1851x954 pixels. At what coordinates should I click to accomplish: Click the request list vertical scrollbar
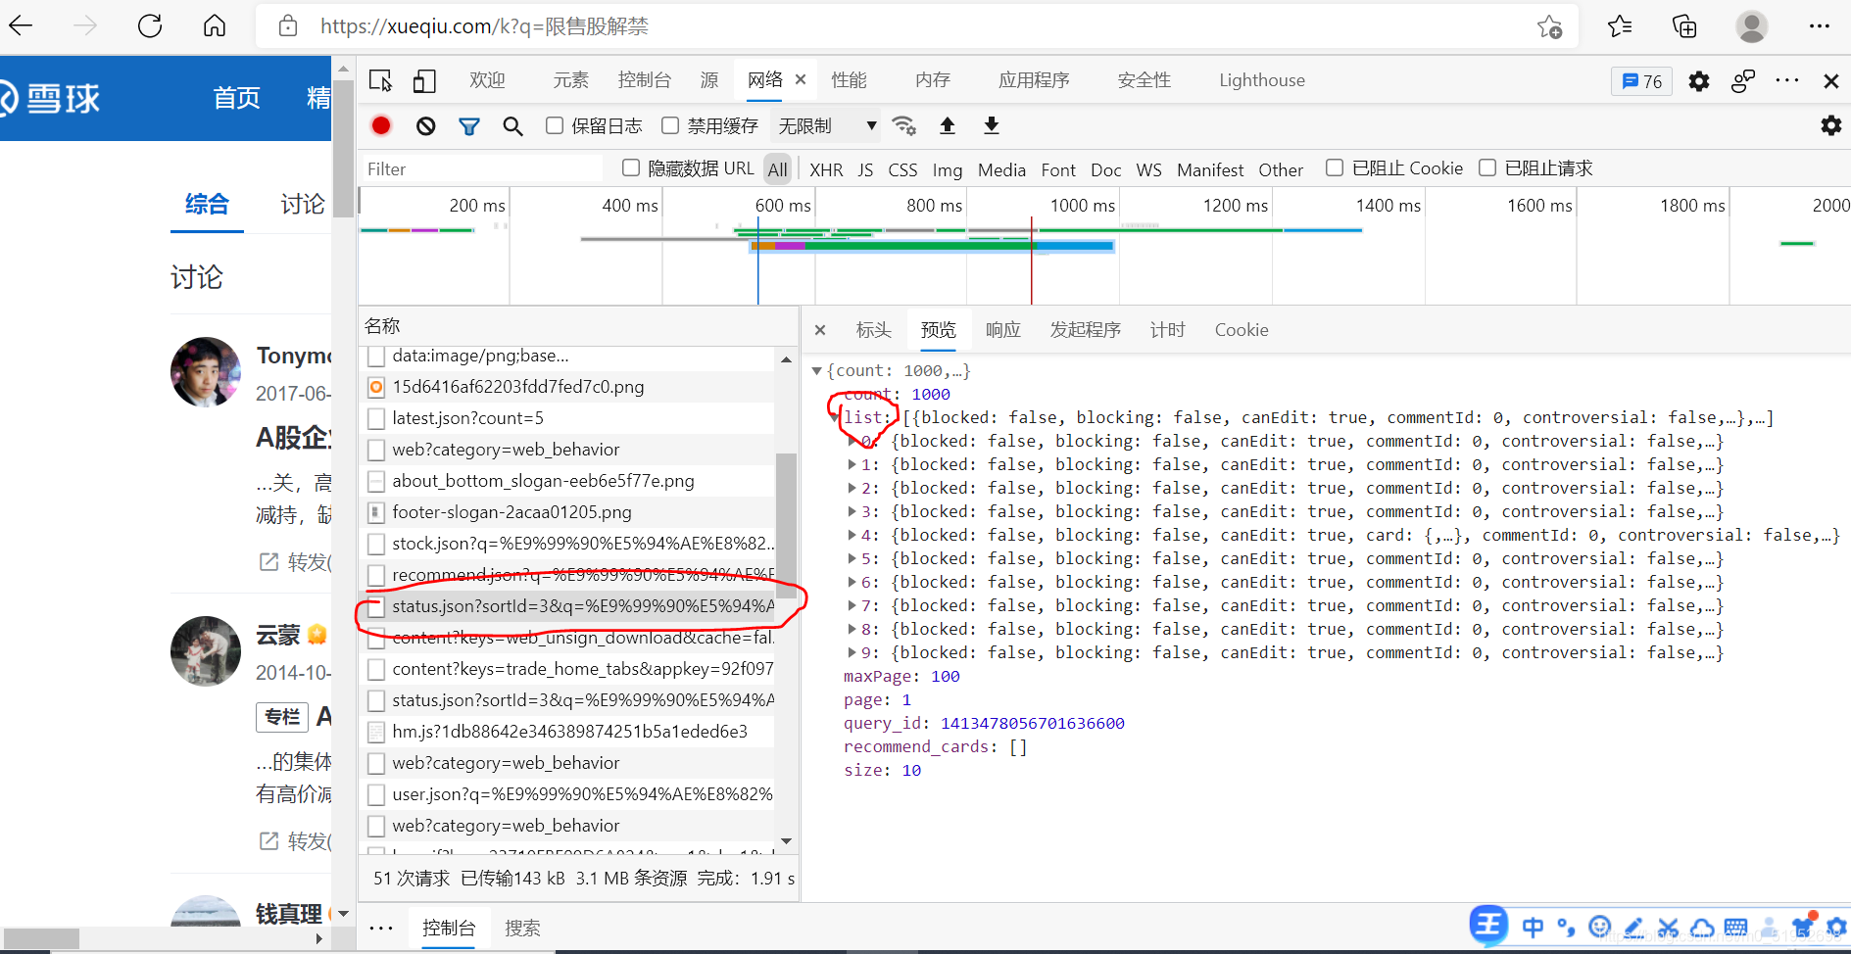(x=786, y=525)
